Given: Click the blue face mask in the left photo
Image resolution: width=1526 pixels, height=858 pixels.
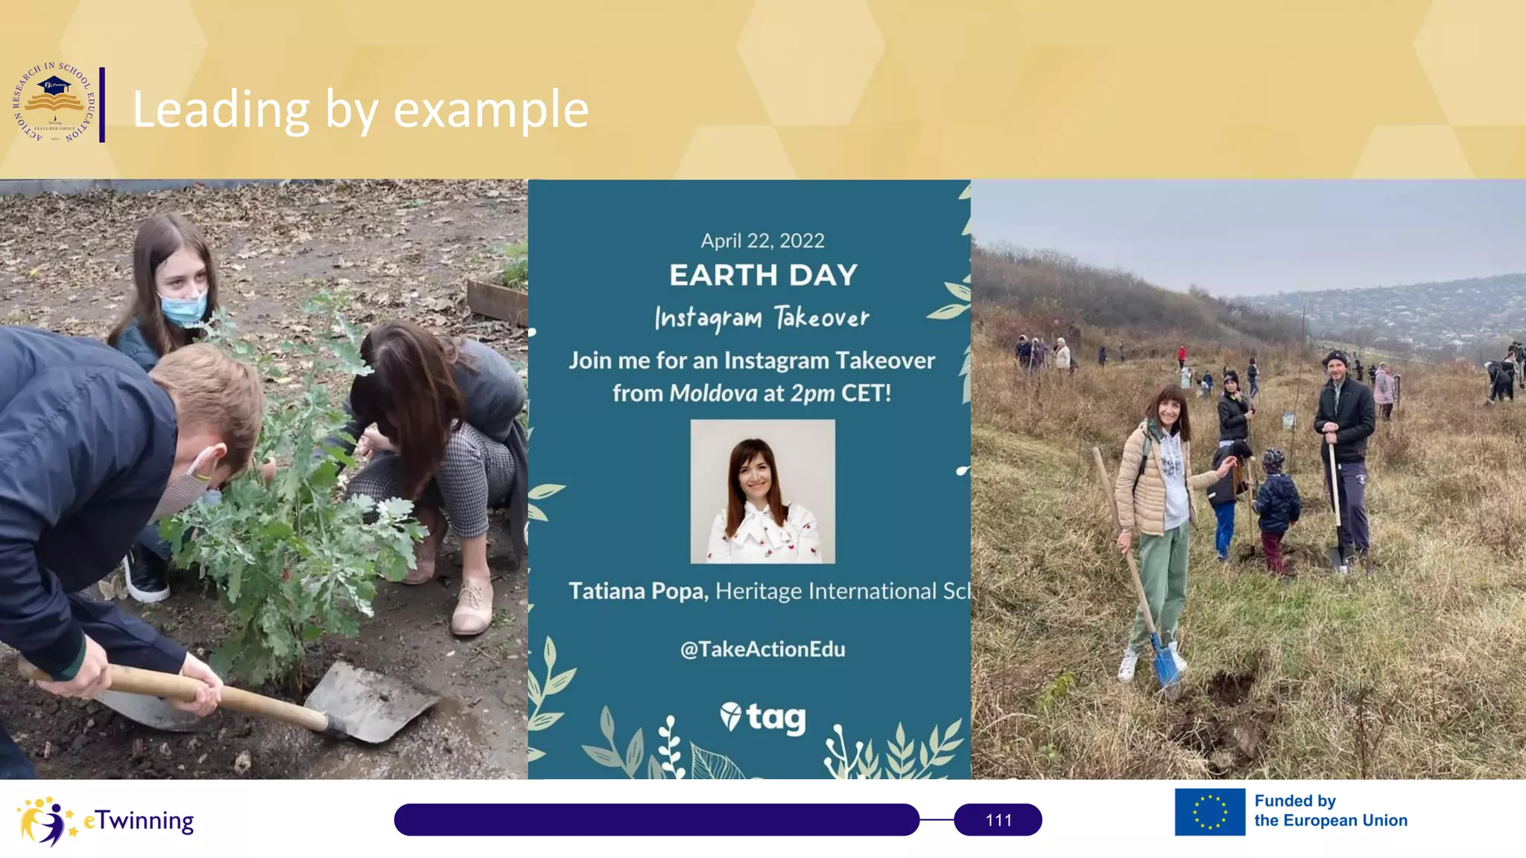Looking at the screenshot, I should (183, 308).
